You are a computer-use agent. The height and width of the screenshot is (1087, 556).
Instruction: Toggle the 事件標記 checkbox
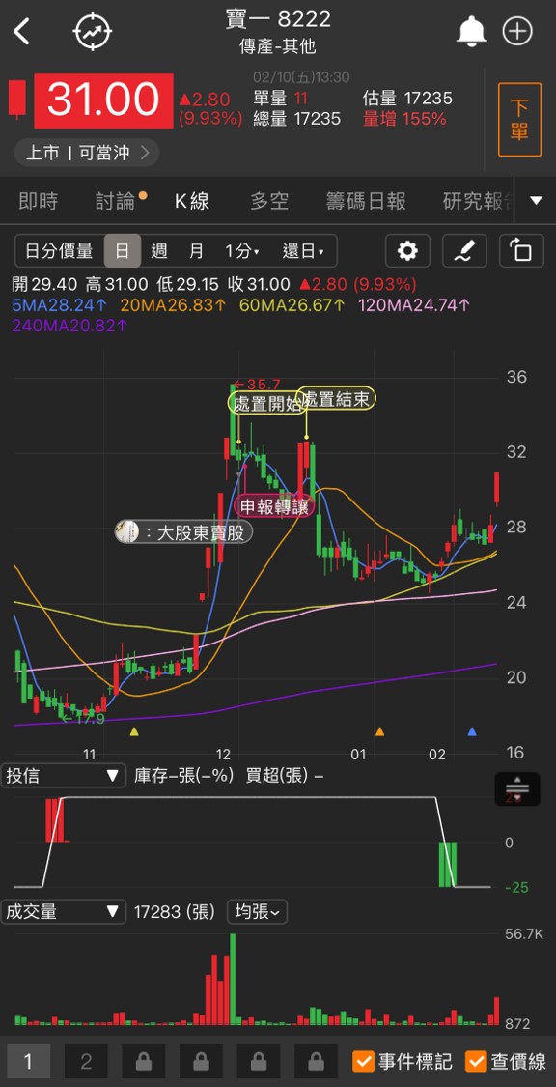coord(403,1061)
